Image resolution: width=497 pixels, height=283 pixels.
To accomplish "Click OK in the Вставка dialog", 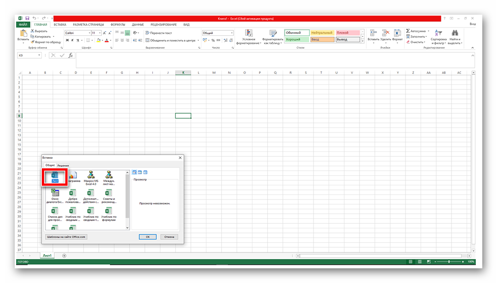I will tap(148, 237).
